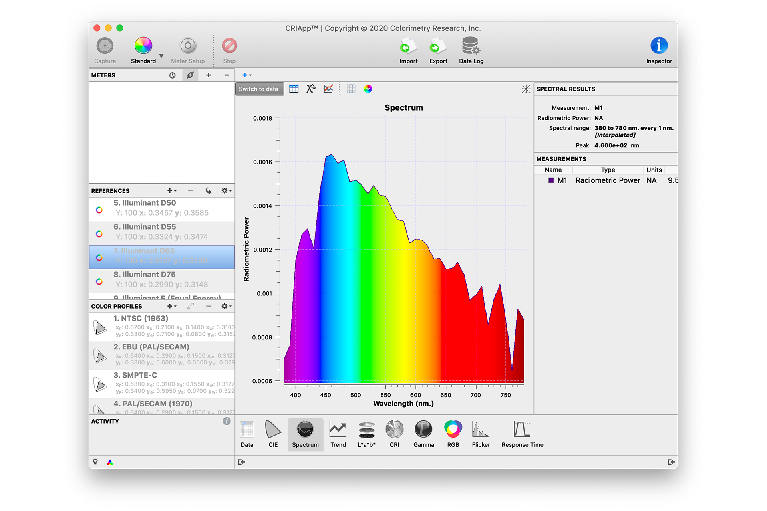Click the Import button

click(x=408, y=46)
